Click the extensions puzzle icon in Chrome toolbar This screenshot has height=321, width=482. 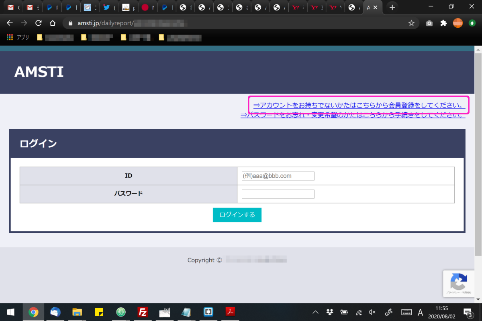(443, 23)
